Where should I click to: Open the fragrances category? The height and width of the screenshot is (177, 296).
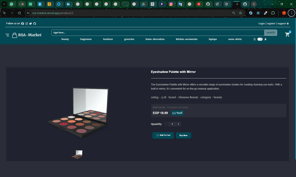point(86,39)
